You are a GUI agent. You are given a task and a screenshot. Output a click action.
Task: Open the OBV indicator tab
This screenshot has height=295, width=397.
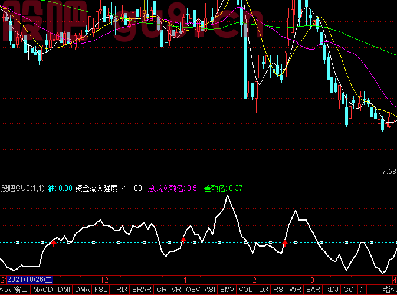coord(193,290)
